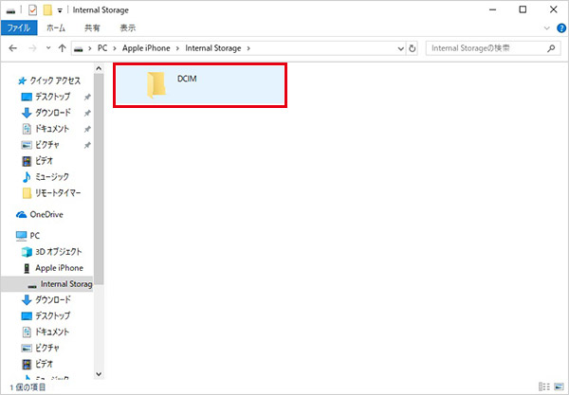
Task: Click the pin icon beside ドキュメント
Action: coord(87,129)
